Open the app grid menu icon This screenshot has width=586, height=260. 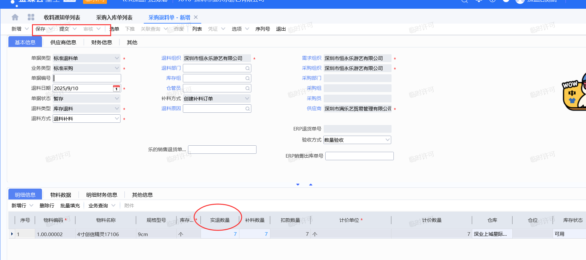coord(31,17)
